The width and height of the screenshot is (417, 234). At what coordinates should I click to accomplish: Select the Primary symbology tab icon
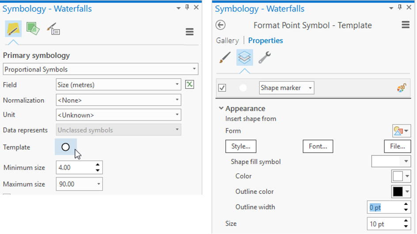click(x=14, y=29)
